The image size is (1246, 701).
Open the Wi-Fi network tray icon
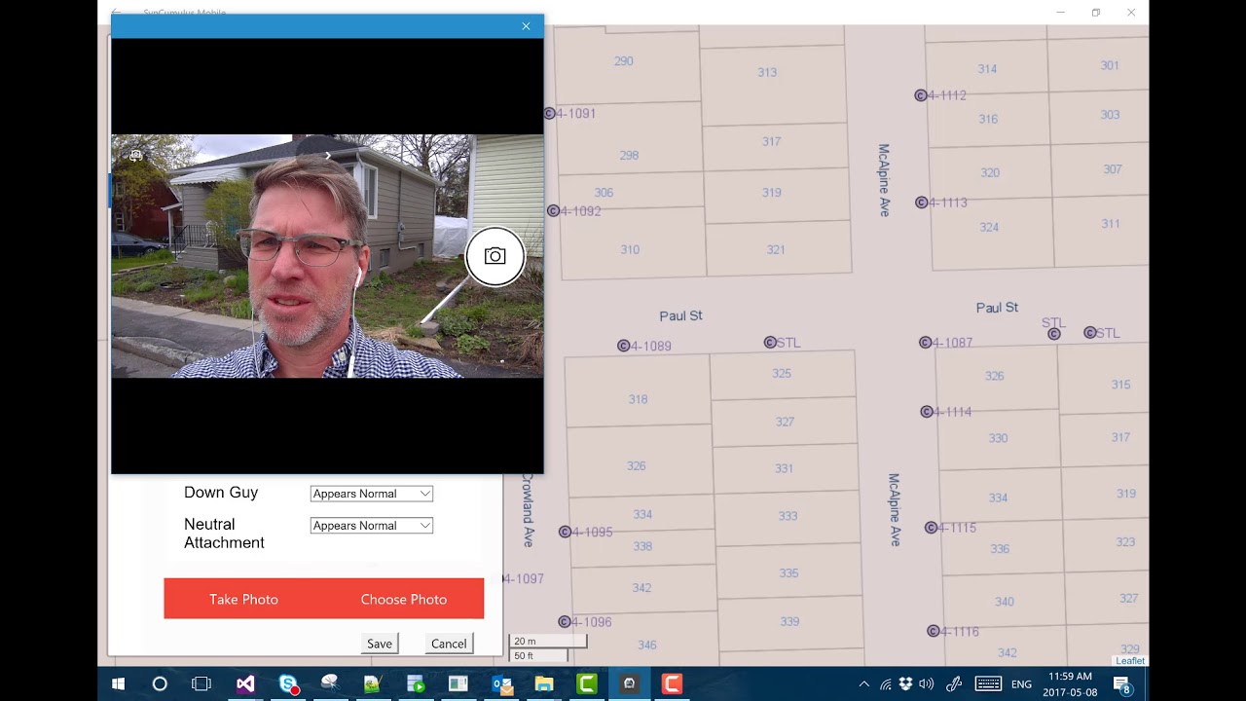tap(886, 684)
